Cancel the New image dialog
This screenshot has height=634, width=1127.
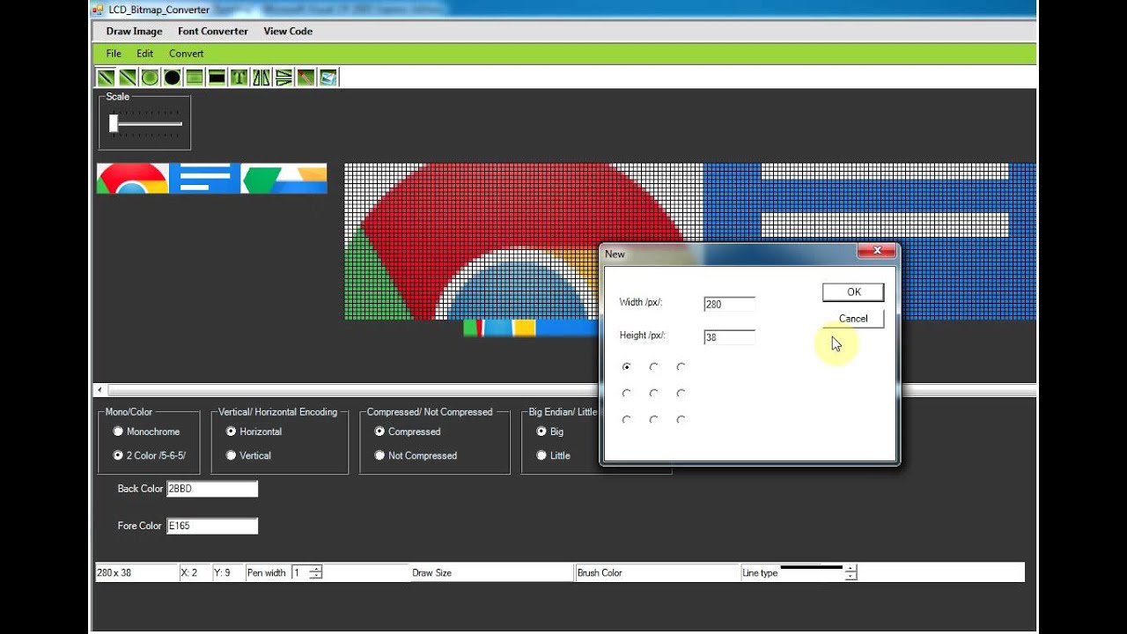coord(851,319)
